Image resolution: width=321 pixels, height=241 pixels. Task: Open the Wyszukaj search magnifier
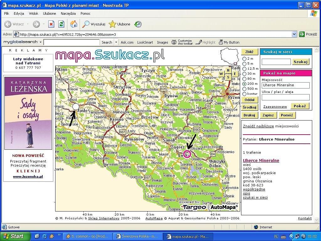pyautogui.click(x=86, y=24)
